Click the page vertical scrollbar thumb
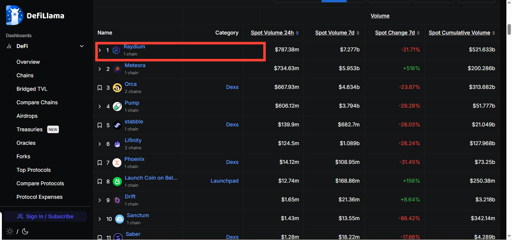 pyautogui.click(x=509, y=29)
